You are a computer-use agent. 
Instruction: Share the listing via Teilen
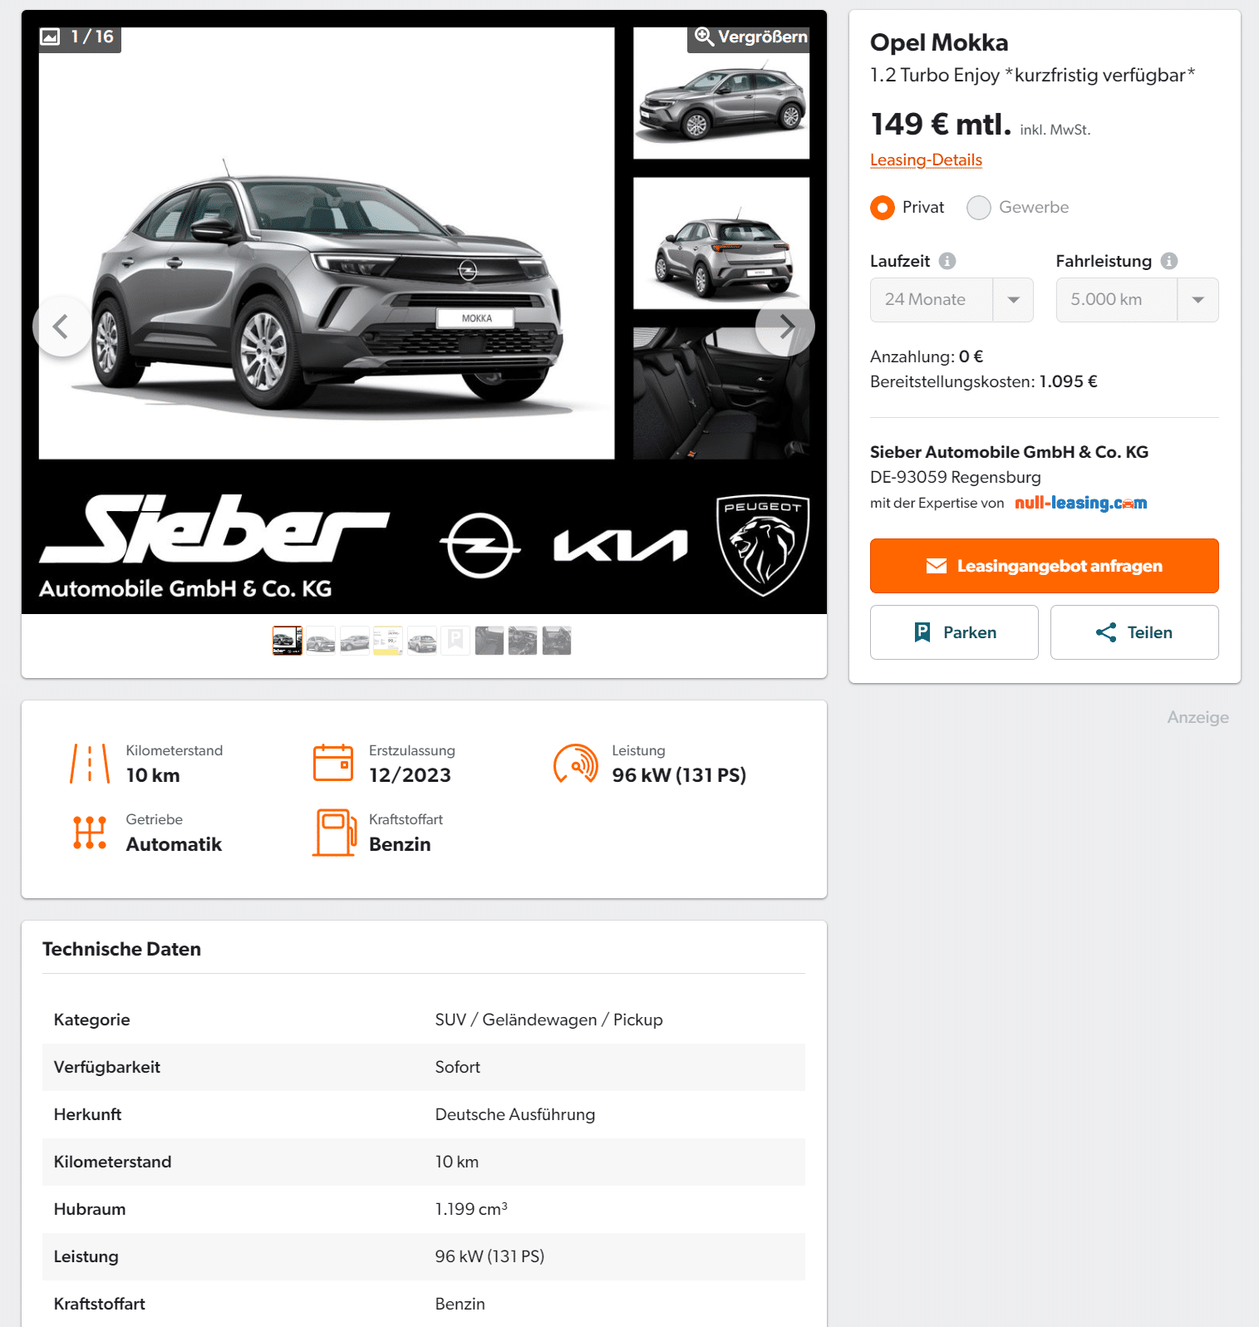[1134, 632]
